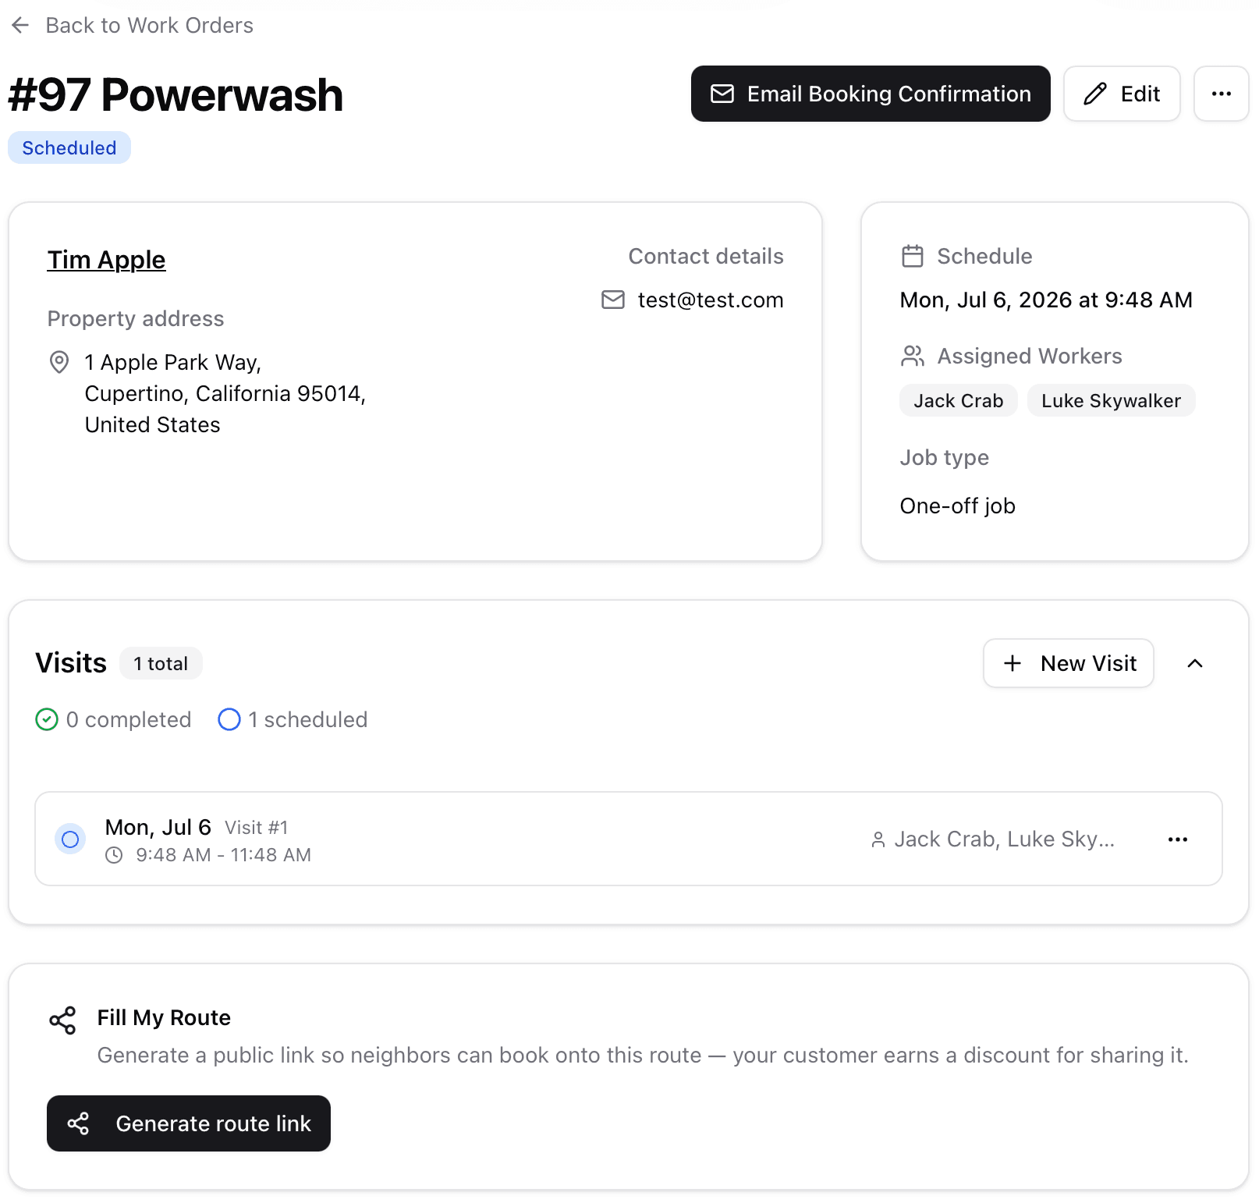Select the Jack Crab worker chip
The height and width of the screenshot is (1203, 1259).
point(959,400)
